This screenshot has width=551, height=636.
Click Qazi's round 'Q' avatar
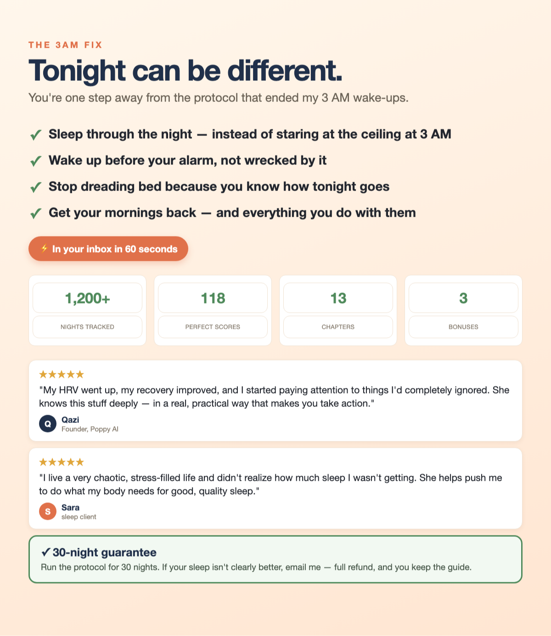pyautogui.click(x=48, y=423)
